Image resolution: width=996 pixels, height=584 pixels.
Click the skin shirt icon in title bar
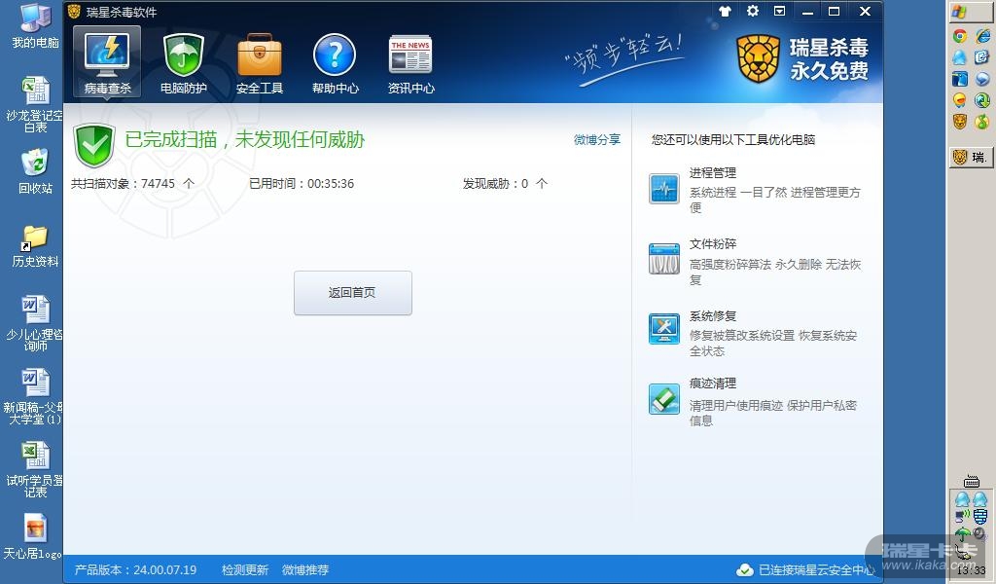point(725,11)
